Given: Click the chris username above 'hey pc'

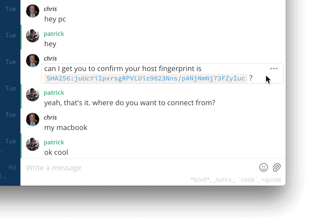Looking at the screenshot, I should tap(50, 9).
